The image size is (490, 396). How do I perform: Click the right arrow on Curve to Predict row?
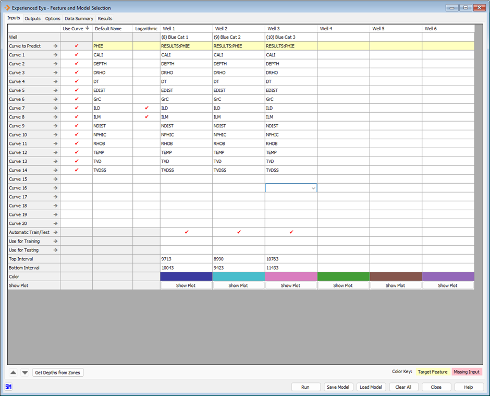(55, 46)
